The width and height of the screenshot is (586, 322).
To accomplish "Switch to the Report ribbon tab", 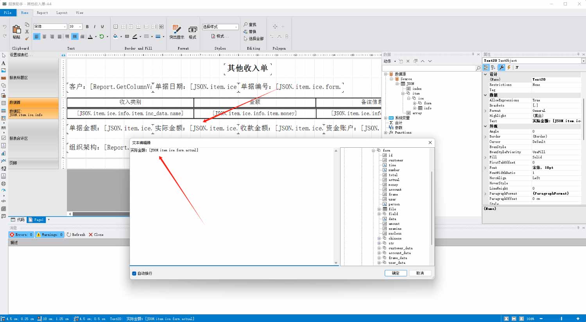I will click(42, 13).
